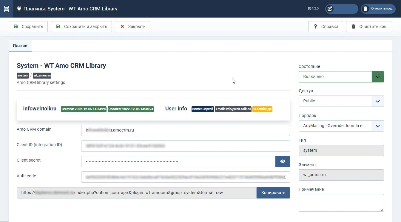Click the Name: Сергей badge
Screen dimensions: 401x222
point(203,109)
